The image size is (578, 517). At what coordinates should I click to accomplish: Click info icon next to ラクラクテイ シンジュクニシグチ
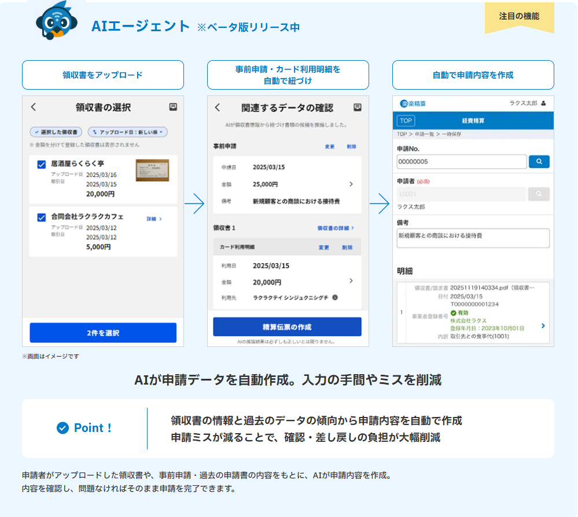pos(335,297)
